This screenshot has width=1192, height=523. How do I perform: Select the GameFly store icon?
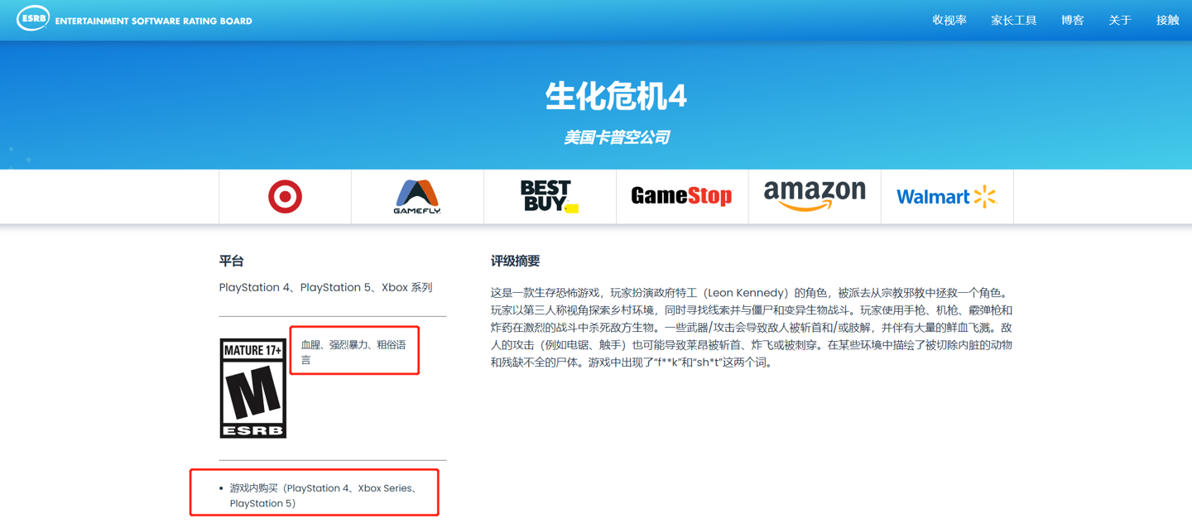(417, 196)
